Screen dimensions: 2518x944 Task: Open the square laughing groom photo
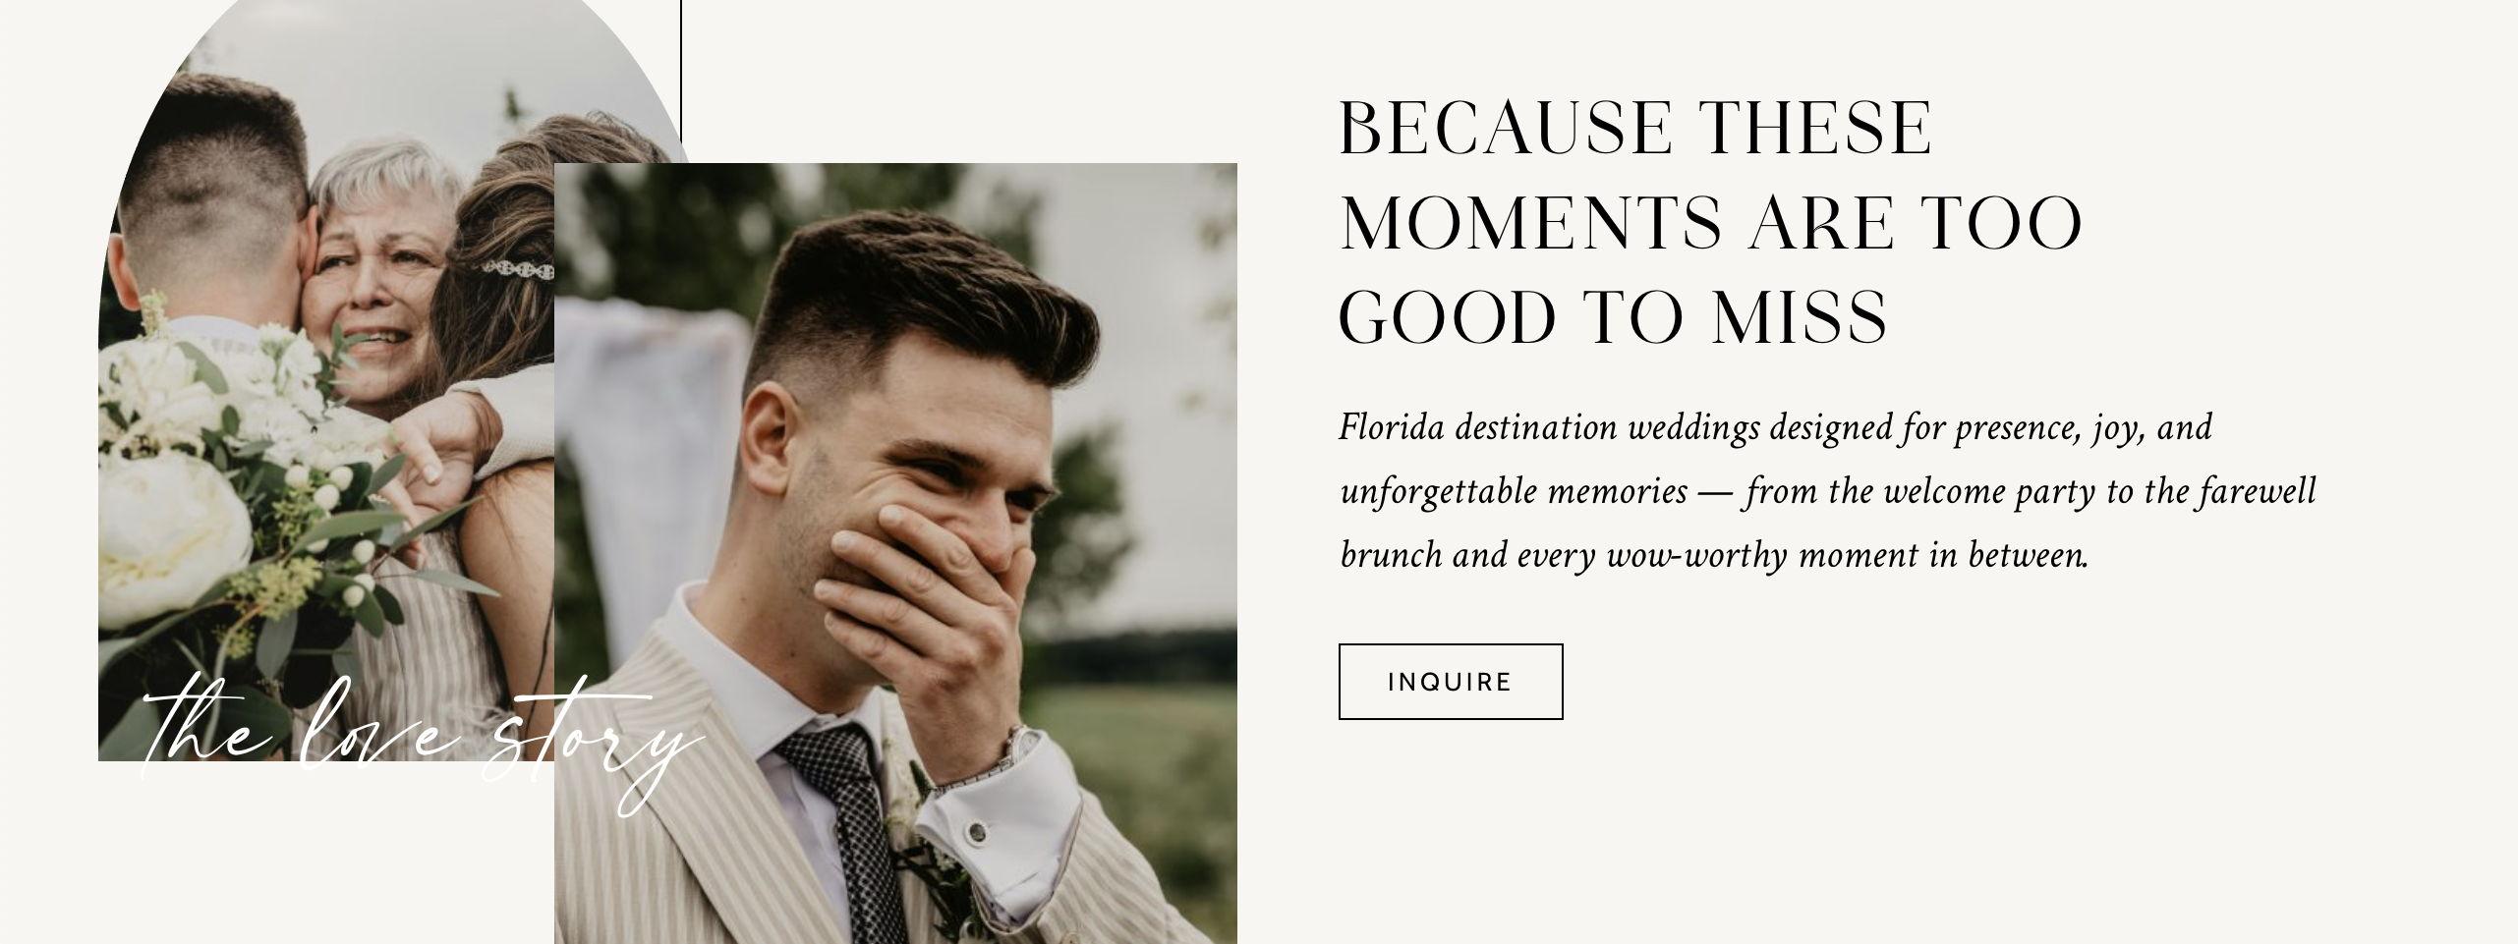894,550
